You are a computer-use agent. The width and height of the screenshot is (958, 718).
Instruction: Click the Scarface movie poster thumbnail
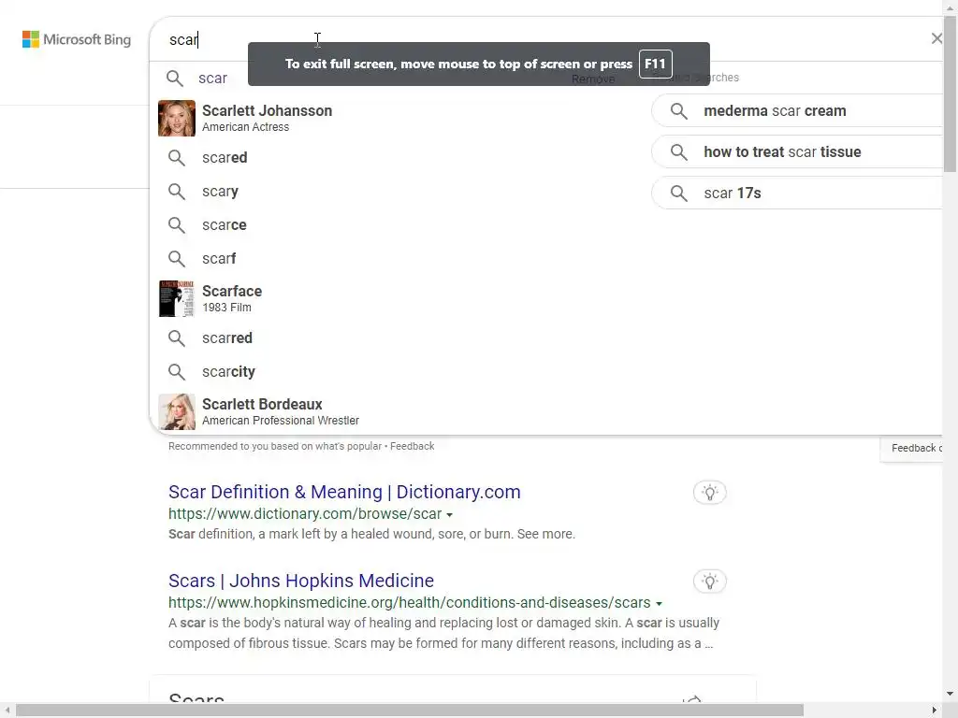click(x=177, y=298)
